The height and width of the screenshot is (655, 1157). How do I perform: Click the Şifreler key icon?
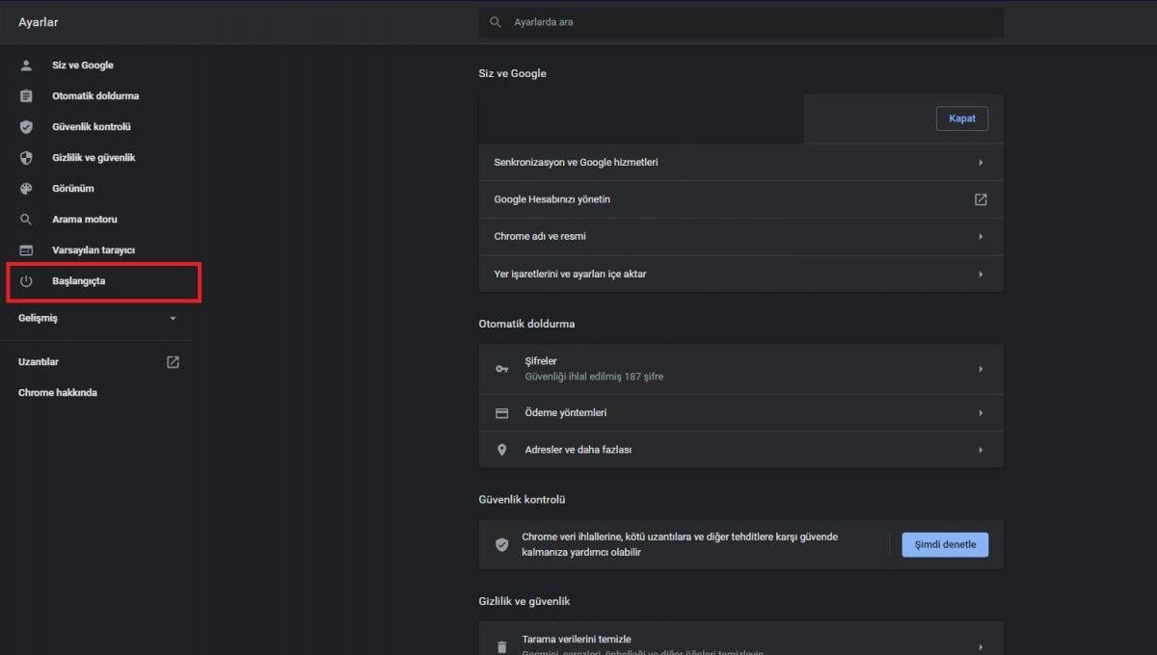tap(501, 368)
